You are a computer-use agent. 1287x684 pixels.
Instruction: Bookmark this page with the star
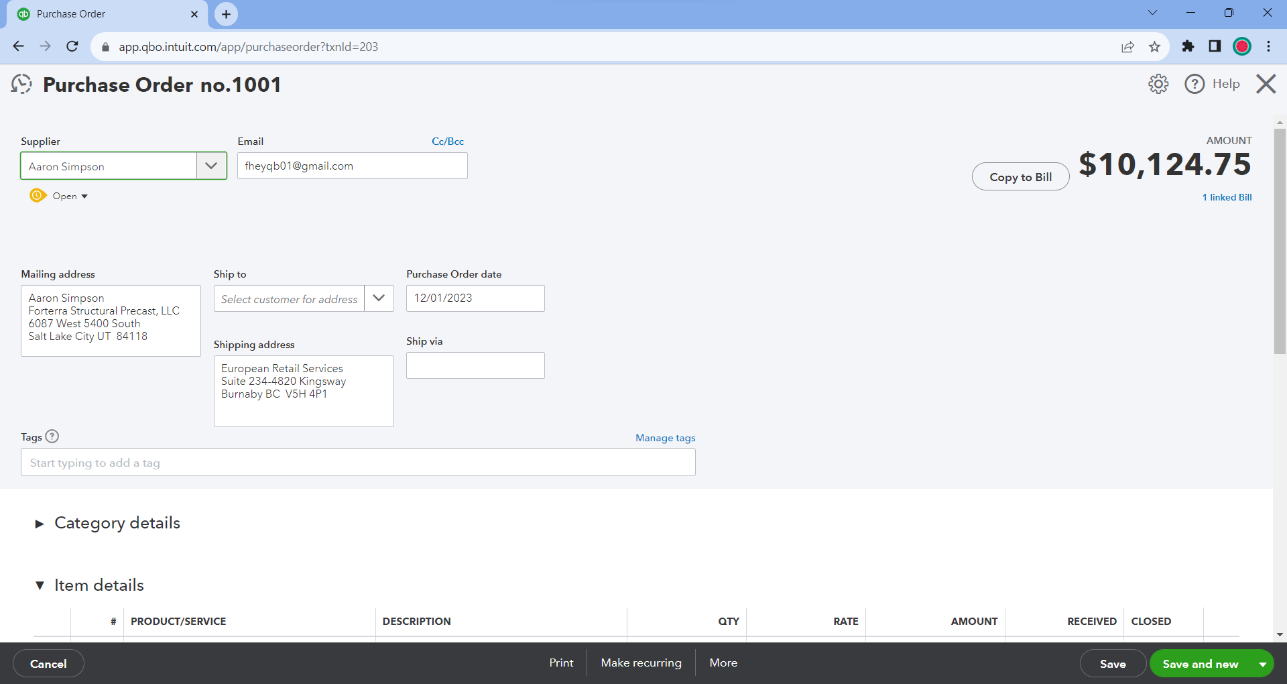pyautogui.click(x=1154, y=46)
